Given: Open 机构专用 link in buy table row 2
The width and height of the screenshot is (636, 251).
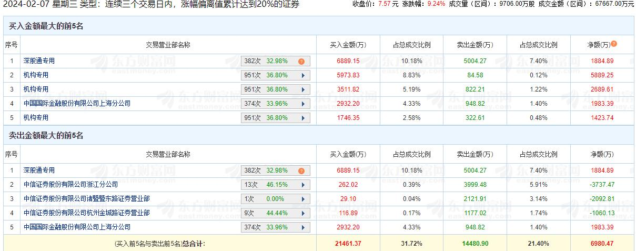Looking at the screenshot, I should pyautogui.click(x=36, y=75).
